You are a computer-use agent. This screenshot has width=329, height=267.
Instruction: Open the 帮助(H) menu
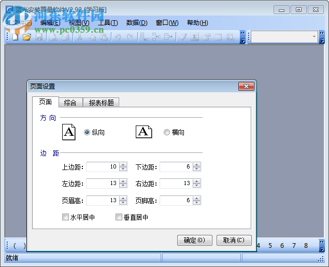pos(197,23)
